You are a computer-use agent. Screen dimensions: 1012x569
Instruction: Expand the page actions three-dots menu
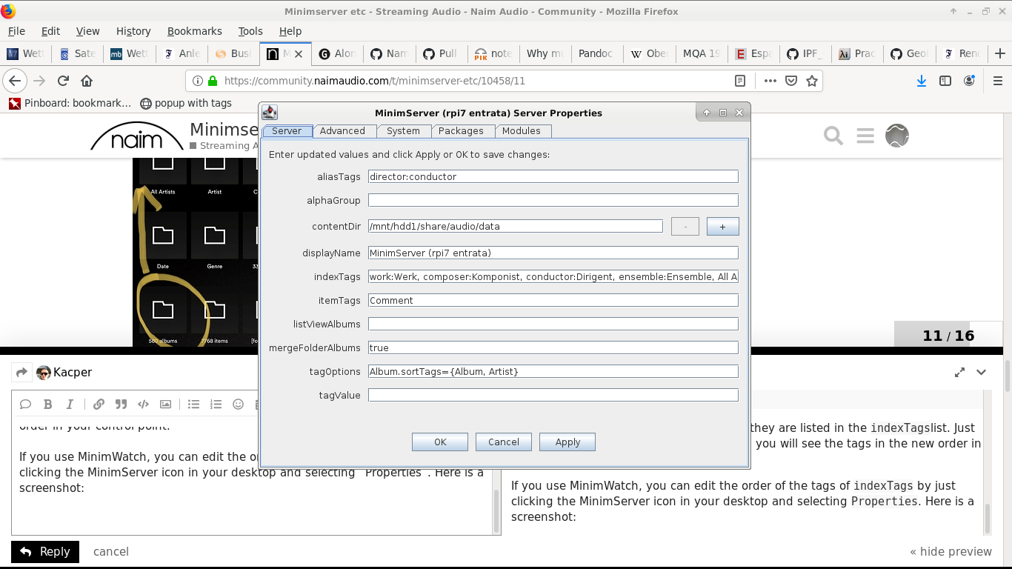coord(770,81)
